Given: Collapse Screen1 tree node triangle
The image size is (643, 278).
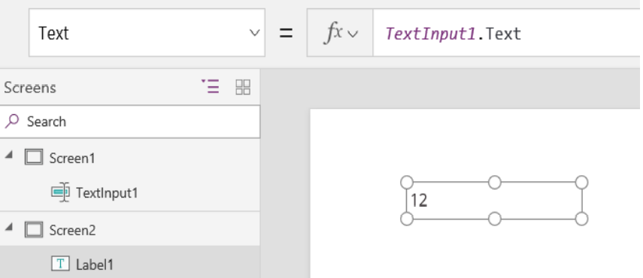Looking at the screenshot, I should pyautogui.click(x=9, y=154).
